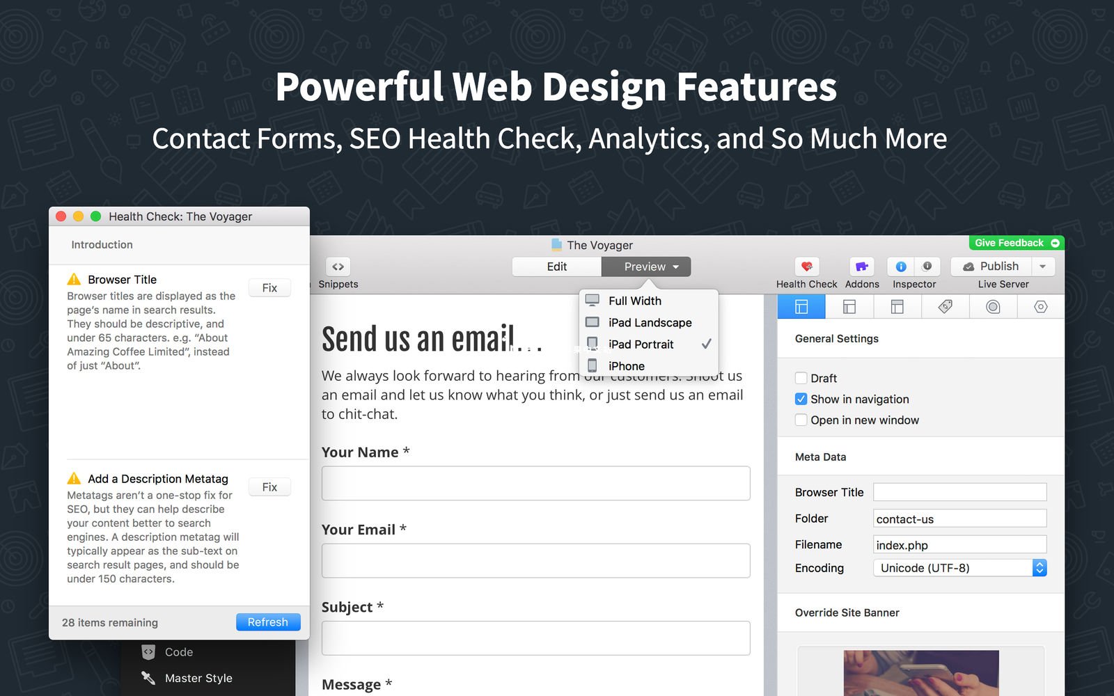
Task: Enable the Draft checkbox
Action: tap(801, 378)
